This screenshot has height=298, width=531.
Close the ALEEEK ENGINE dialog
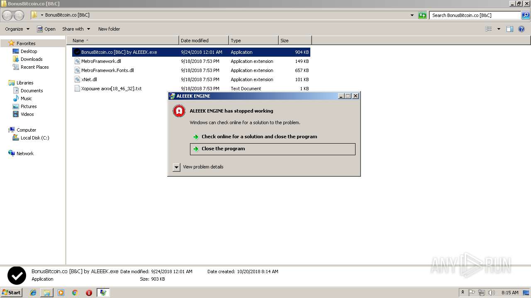pos(356,96)
